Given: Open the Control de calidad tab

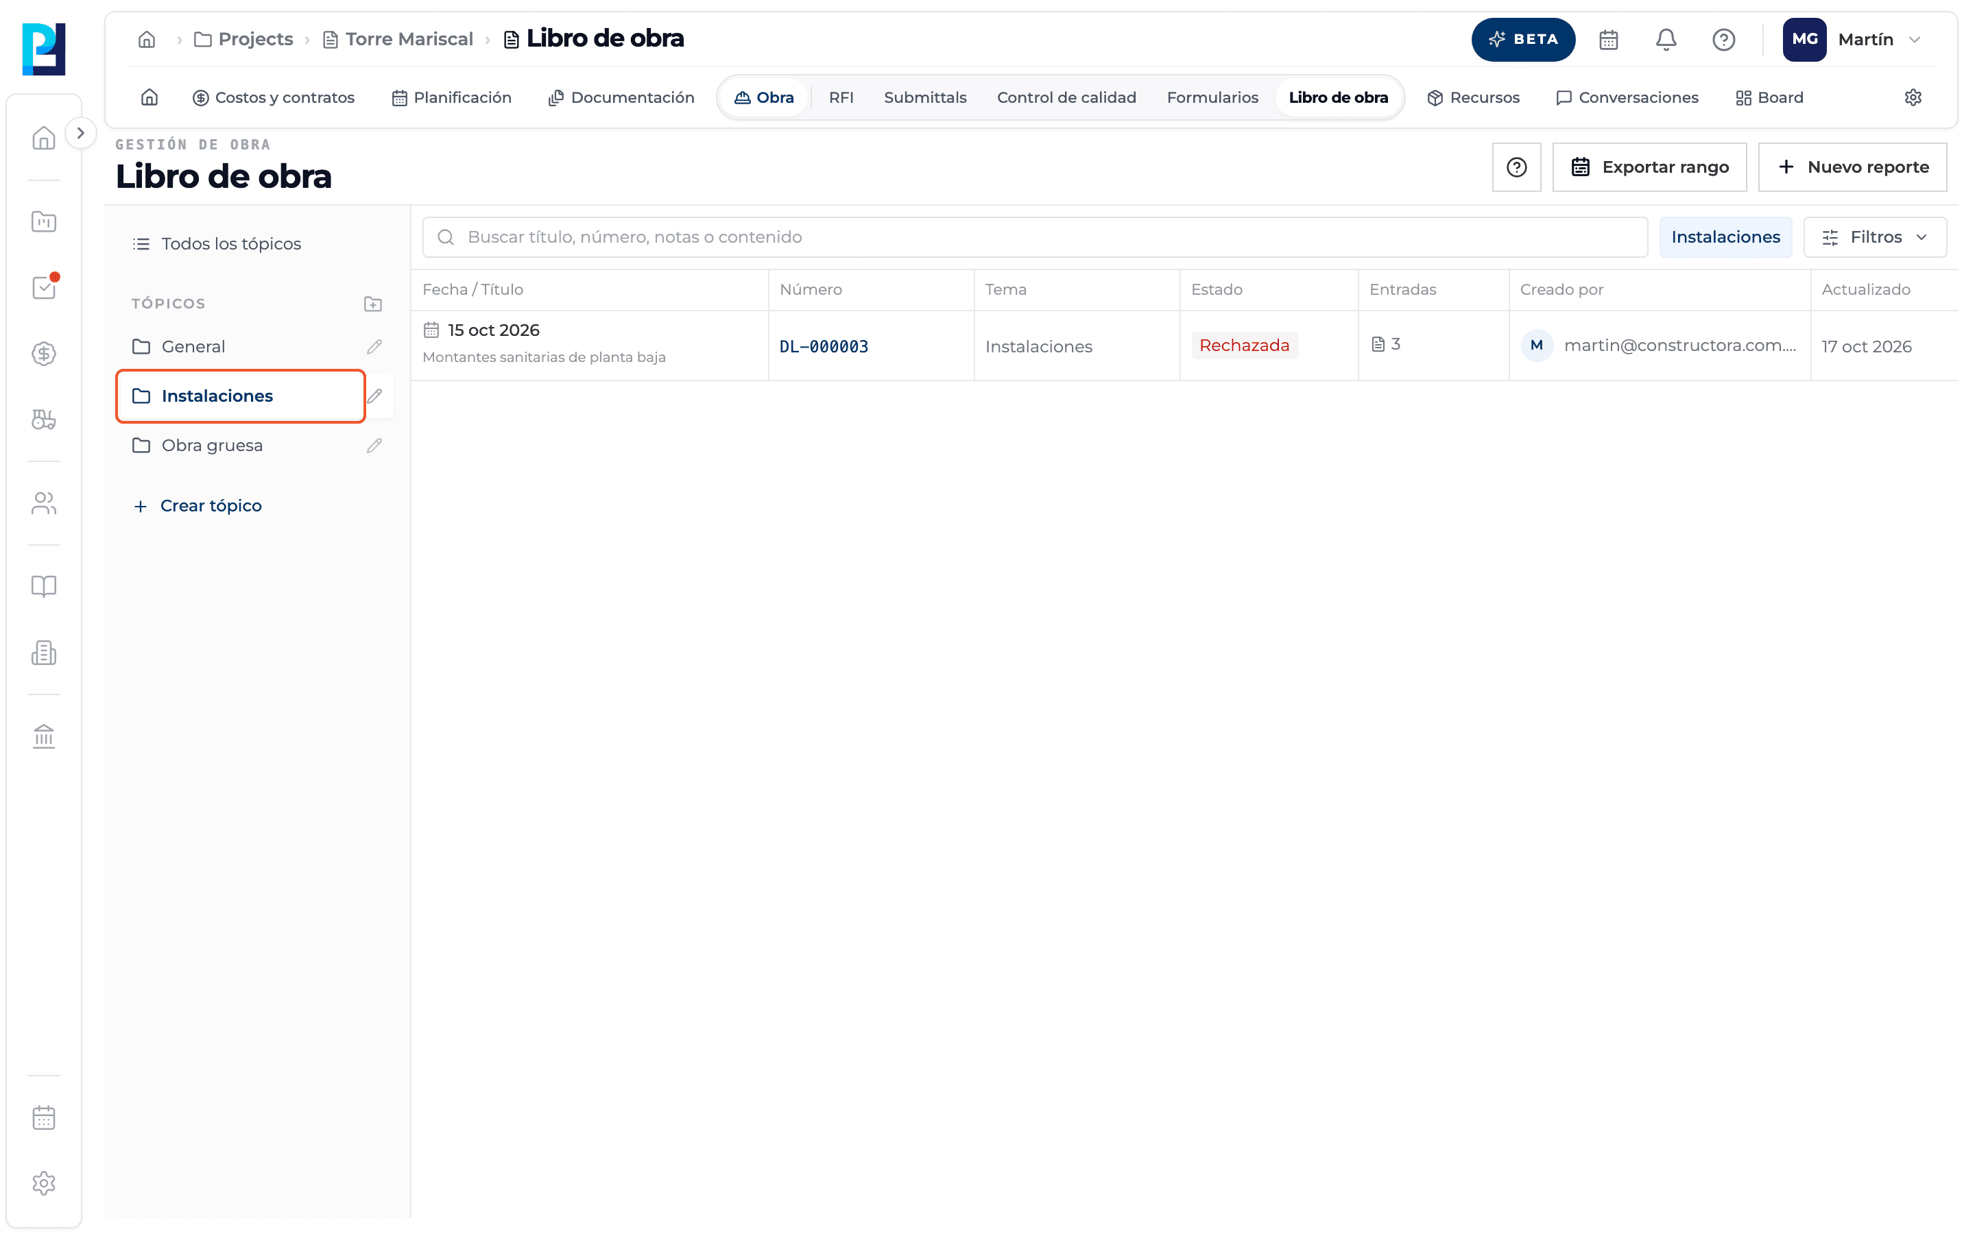Looking at the screenshot, I should (1066, 97).
